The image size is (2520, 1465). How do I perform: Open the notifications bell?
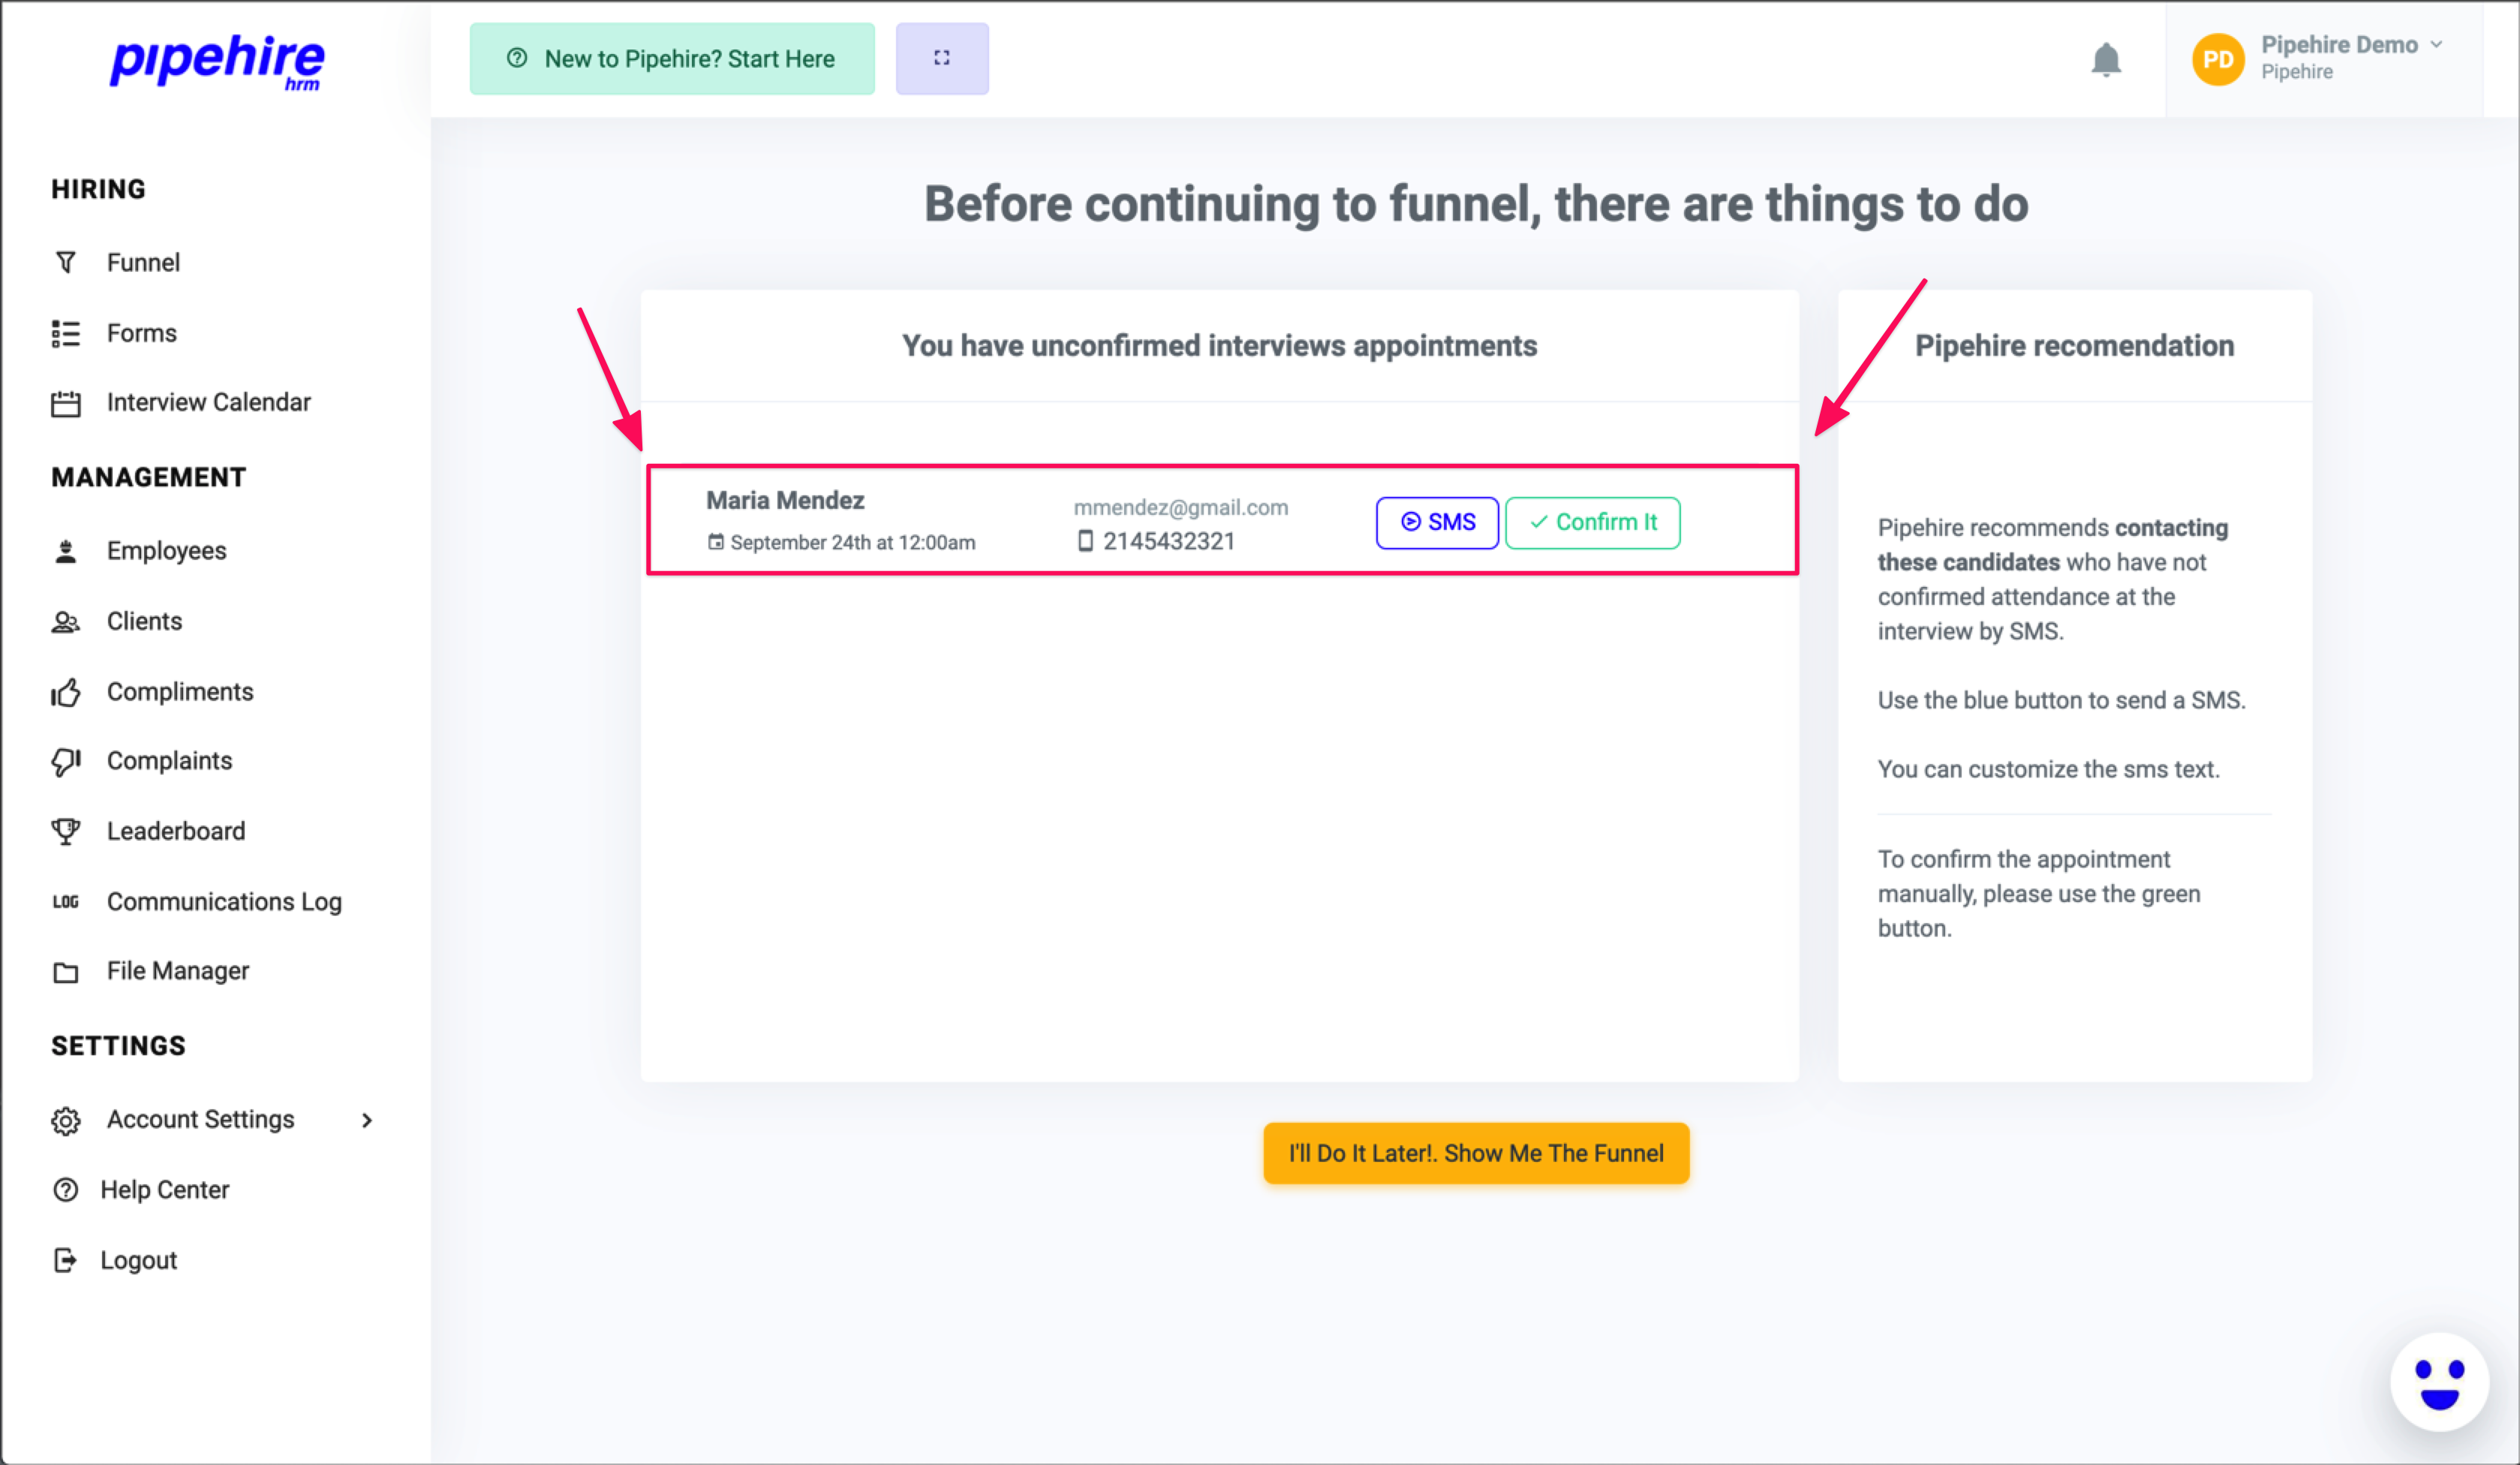tap(2106, 59)
